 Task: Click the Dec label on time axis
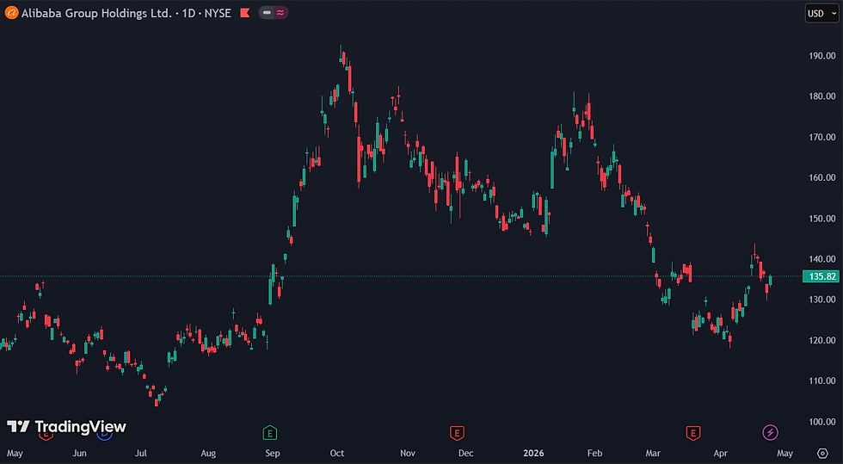pos(466,453)
